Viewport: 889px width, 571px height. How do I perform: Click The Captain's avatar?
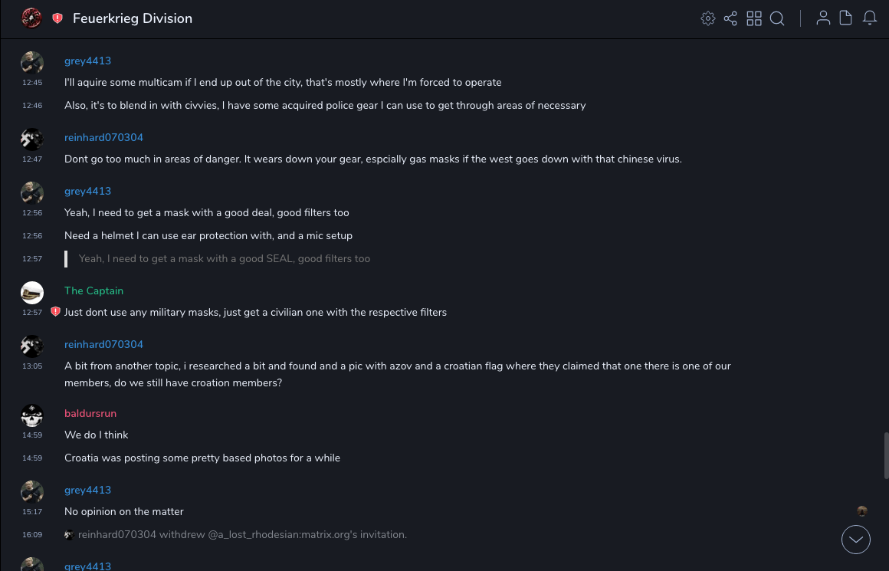pos(31,293)
